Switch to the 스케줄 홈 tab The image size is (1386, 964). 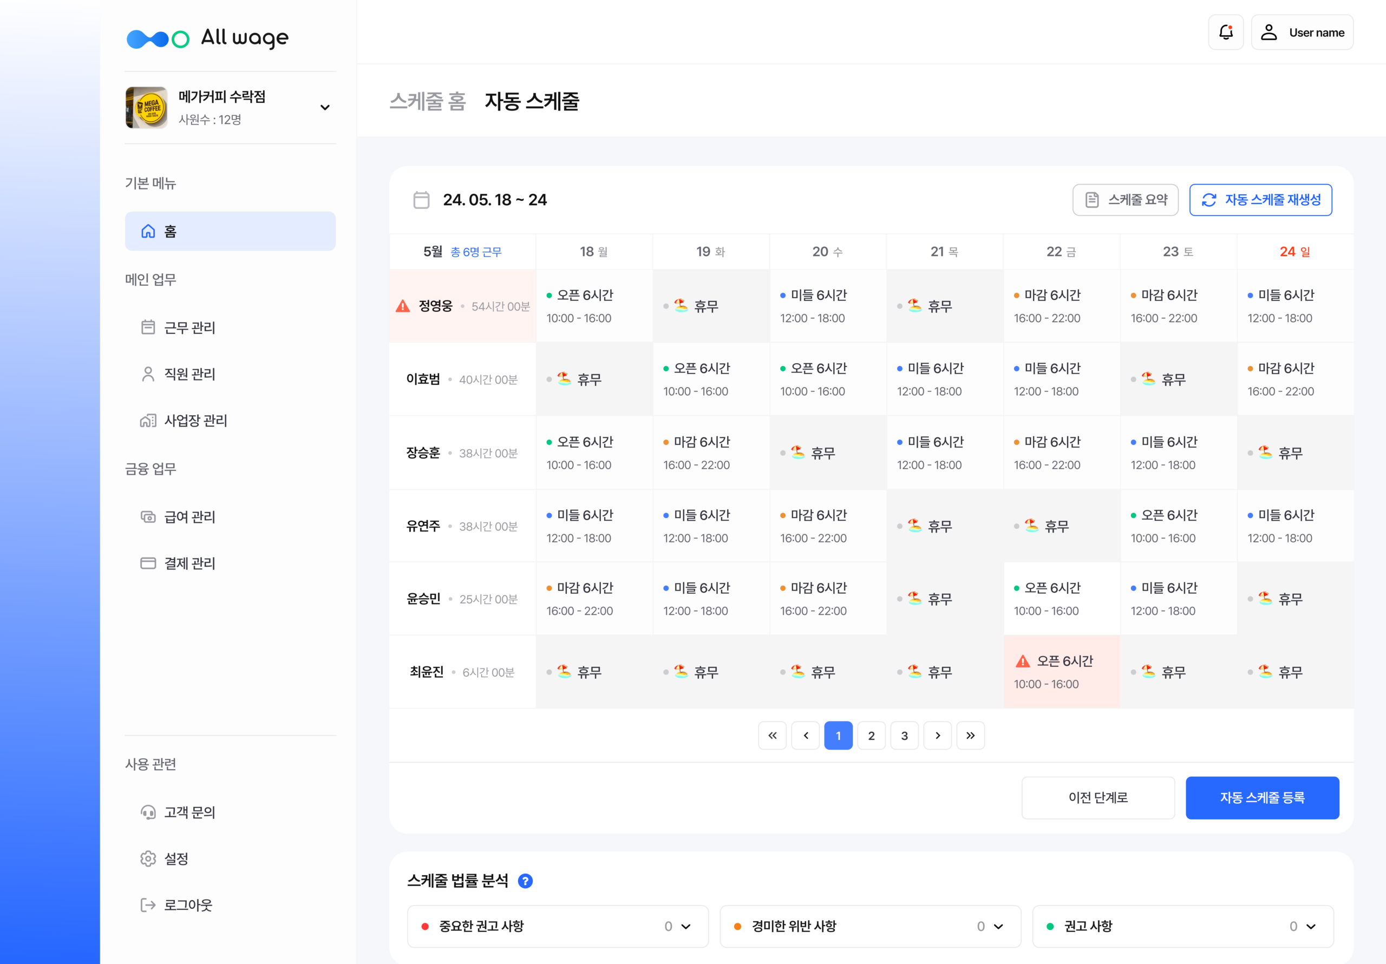click(x=427, y=101)
